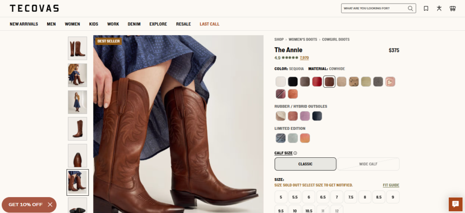Open the 7,970 reviews link
The image size is (465, 213).
pos(304,58)
